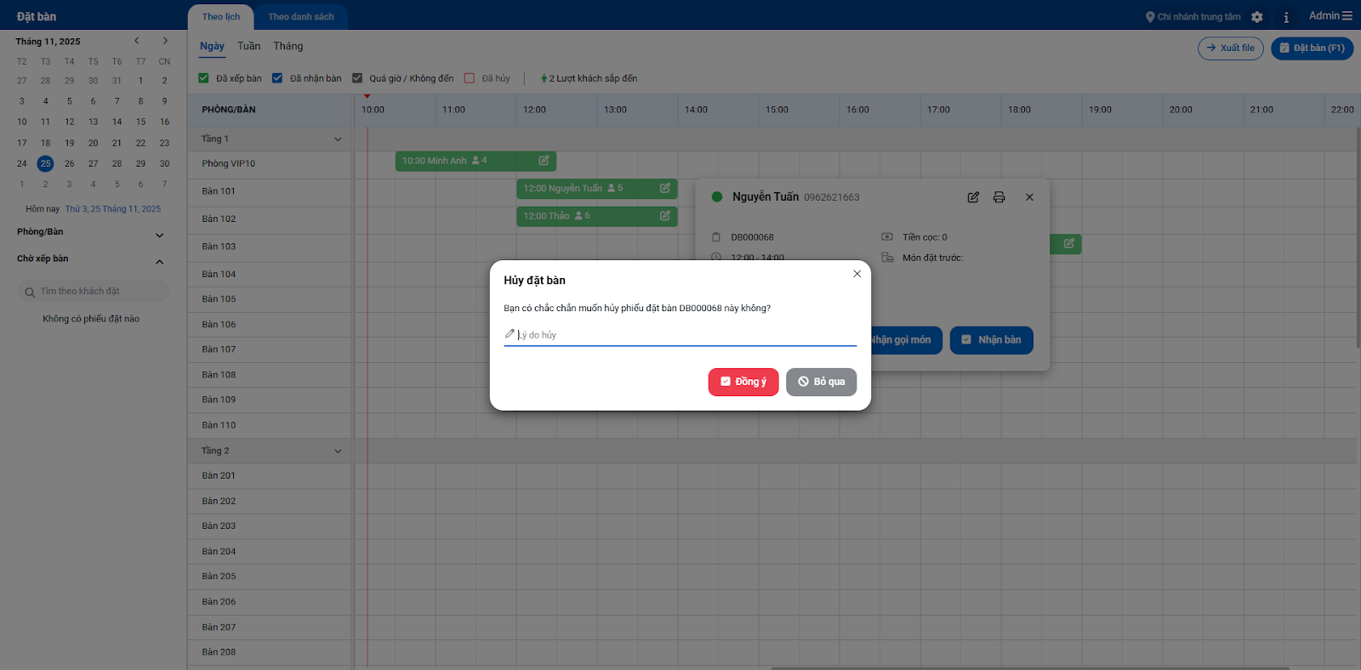Select date 18 in the calendar
Viewport: 1361px width, 670px height.
pyautogui.click(x=46, y=143)
